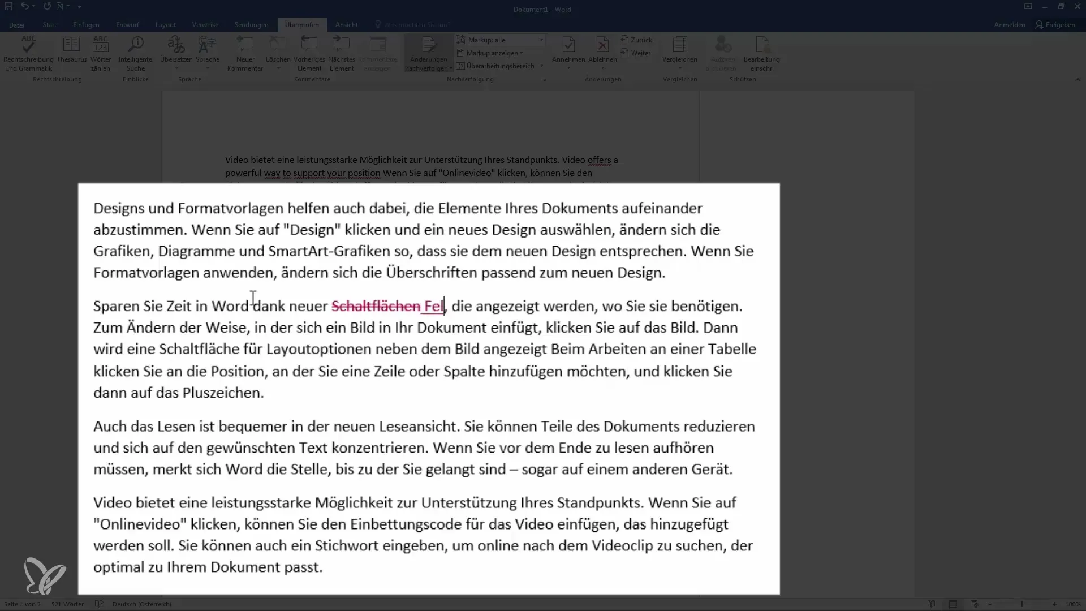
Task: Click the 100% zoom level
Action: (x=1073, y=604)
